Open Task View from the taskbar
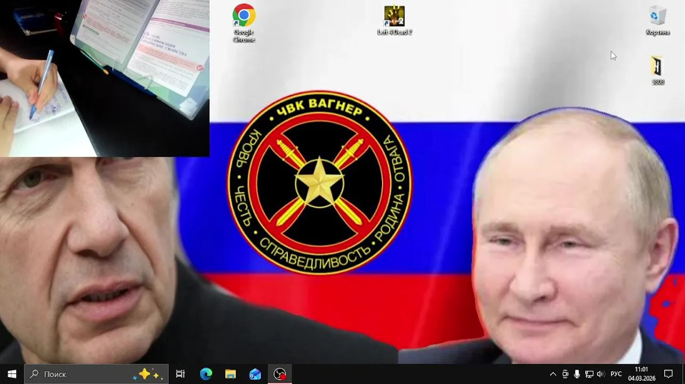This screenshot has width=685, height=384. tap(180, 374)
